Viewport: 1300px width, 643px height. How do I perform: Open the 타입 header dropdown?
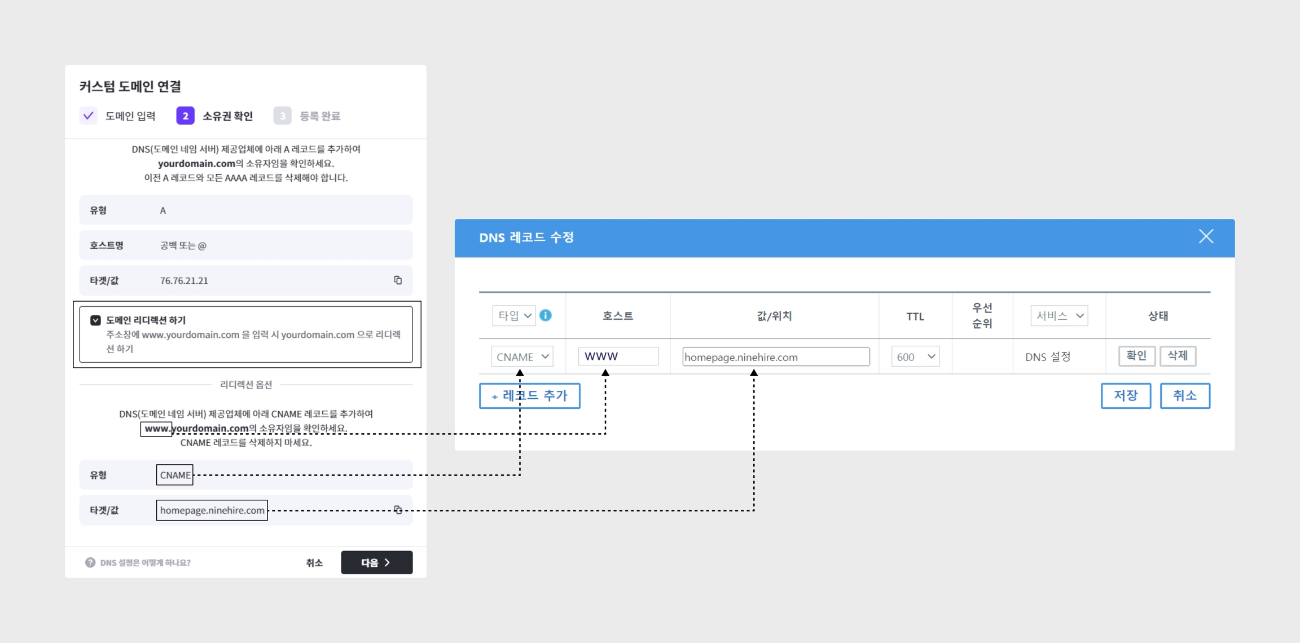pyautogui.click(x=513, y=316)
